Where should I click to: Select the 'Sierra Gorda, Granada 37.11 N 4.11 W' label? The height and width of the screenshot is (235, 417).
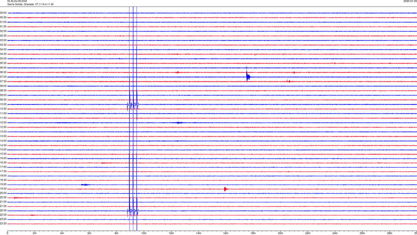click(30, 4)
